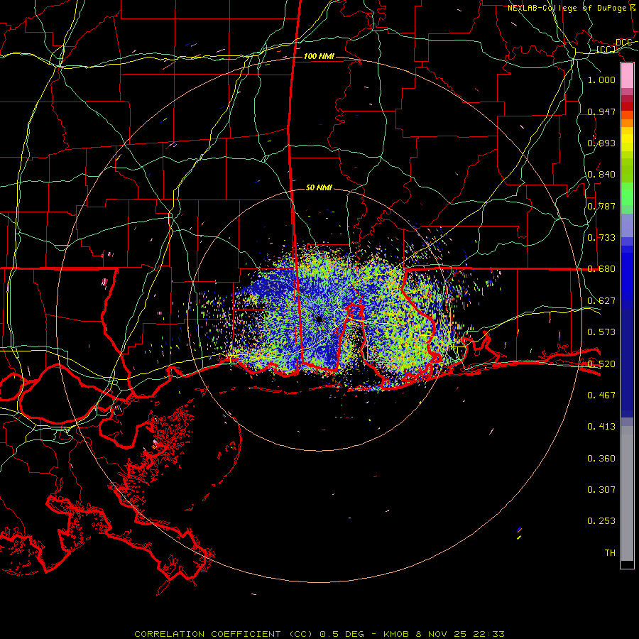
Task: Click the "TH" threshold label
Action: tap(610, 553)
